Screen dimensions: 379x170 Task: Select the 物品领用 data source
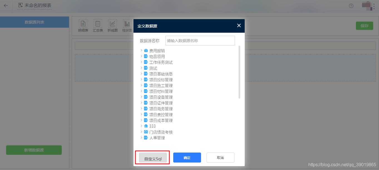tap(157, 56)
